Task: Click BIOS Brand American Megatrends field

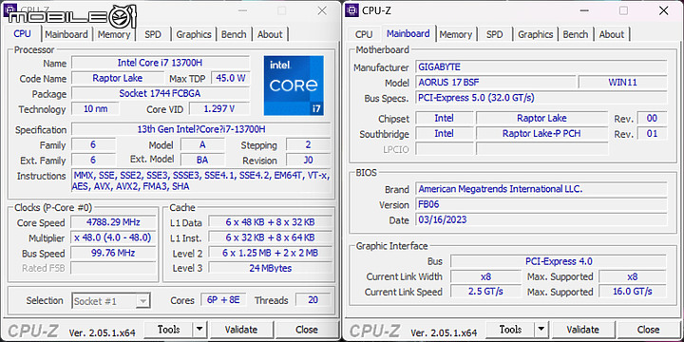Action: tap(541, 189)
